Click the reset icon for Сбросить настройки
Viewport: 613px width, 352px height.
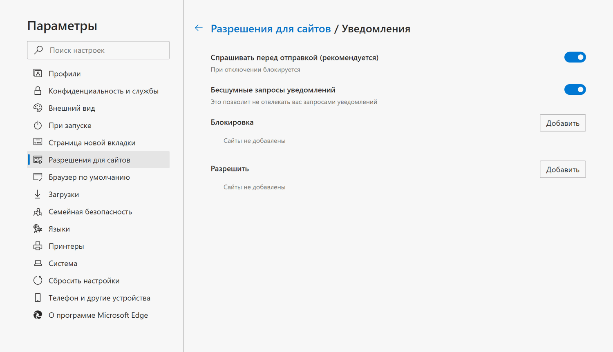[x=38, y=280]
